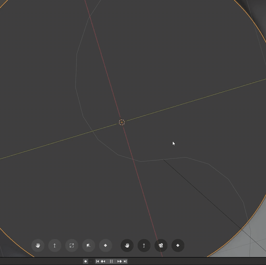This screenshot has width=266, height=265.
Task: Jump to the previous keyframe
Action: [103, 261]
